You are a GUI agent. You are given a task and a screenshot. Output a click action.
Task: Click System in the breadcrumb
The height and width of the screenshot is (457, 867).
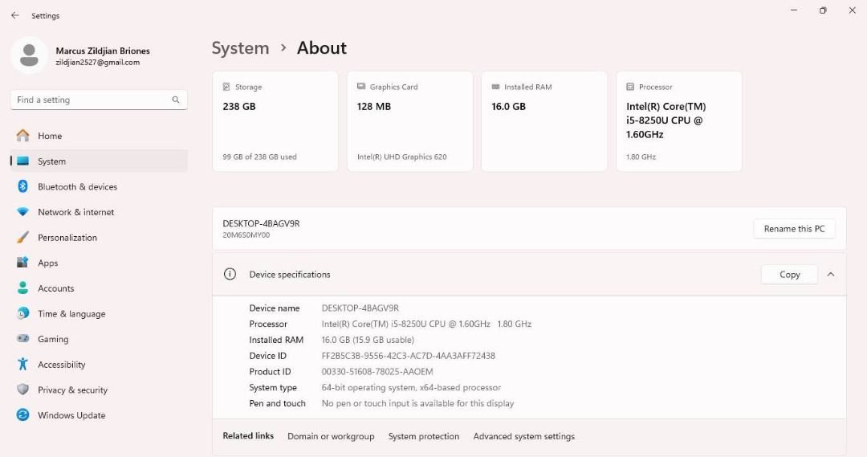[241, 48]
